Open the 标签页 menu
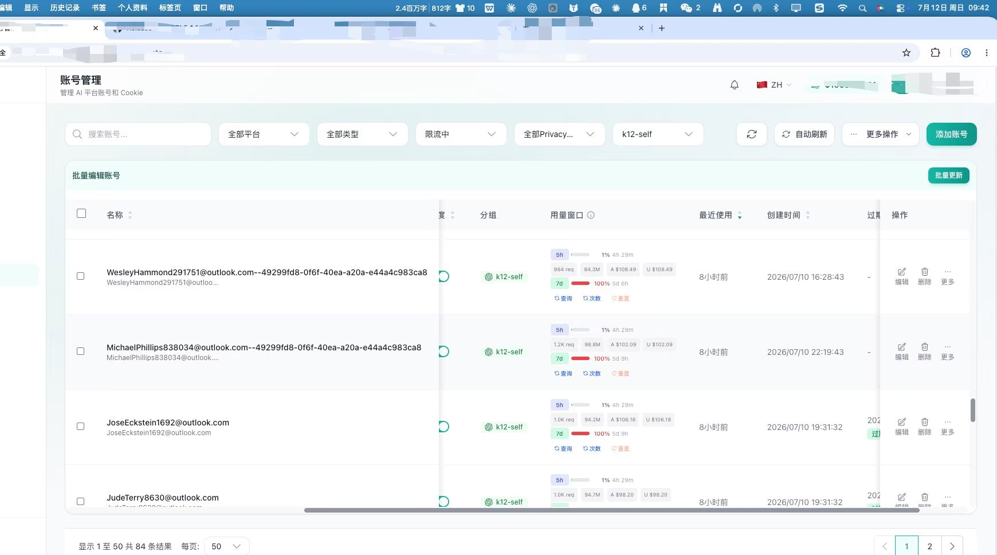Viewport: 997px width, 555px height. point(170,8)
